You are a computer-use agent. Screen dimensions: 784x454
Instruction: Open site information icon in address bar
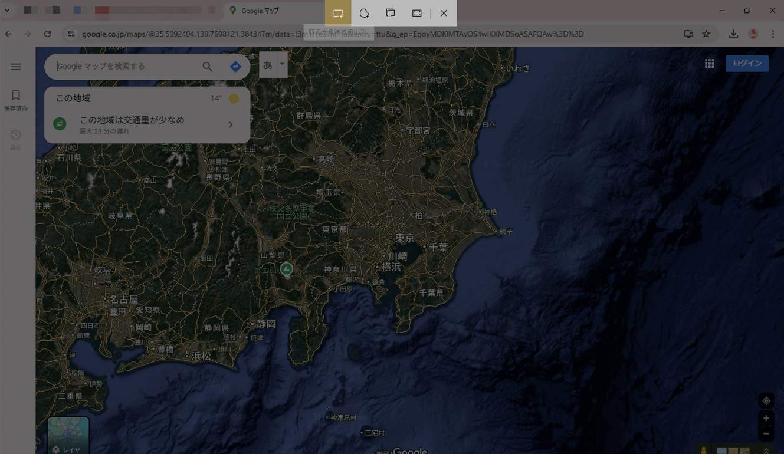click(71, 34)
